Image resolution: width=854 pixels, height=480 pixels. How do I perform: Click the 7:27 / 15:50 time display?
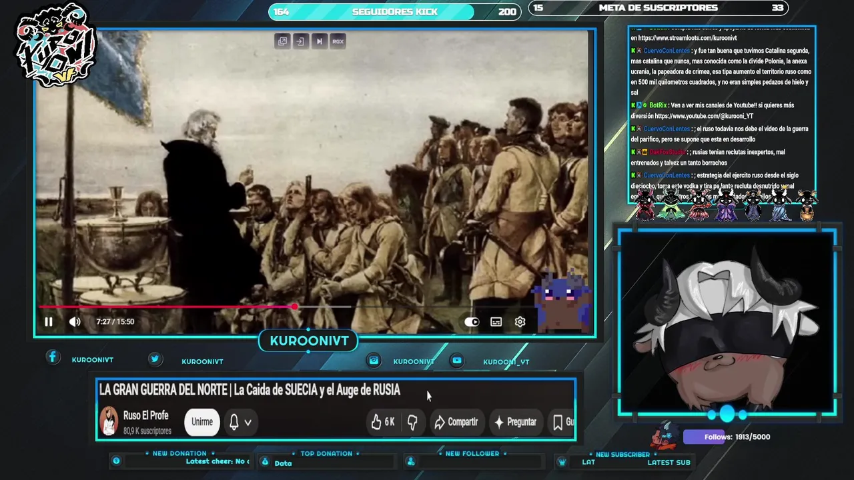pos(115,321)
